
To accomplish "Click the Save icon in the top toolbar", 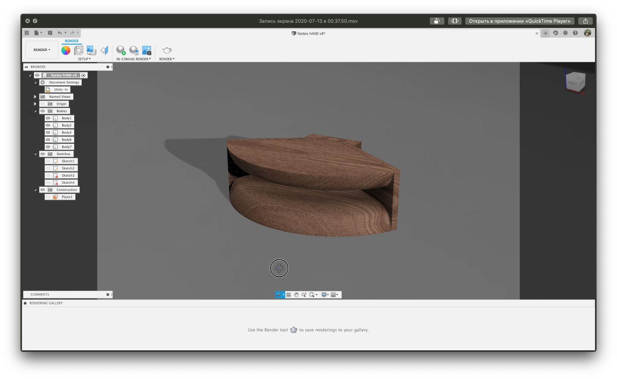I will (x=50, y=33).
